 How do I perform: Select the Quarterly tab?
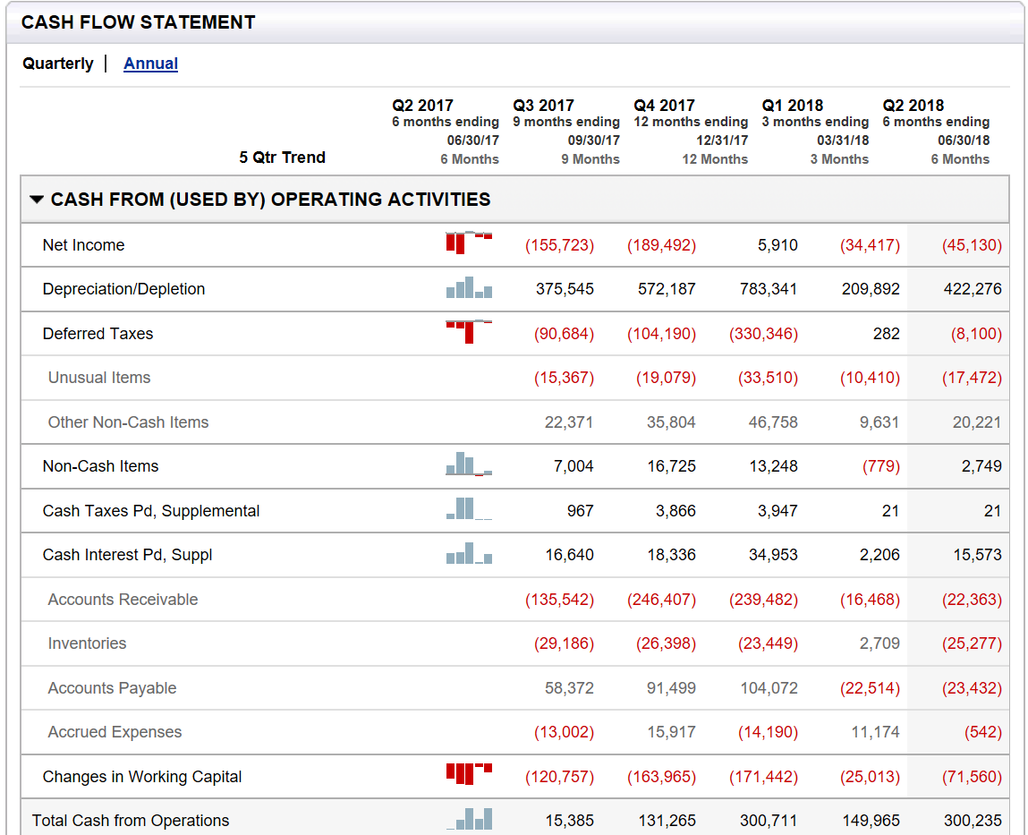click(x=57, y=64)
